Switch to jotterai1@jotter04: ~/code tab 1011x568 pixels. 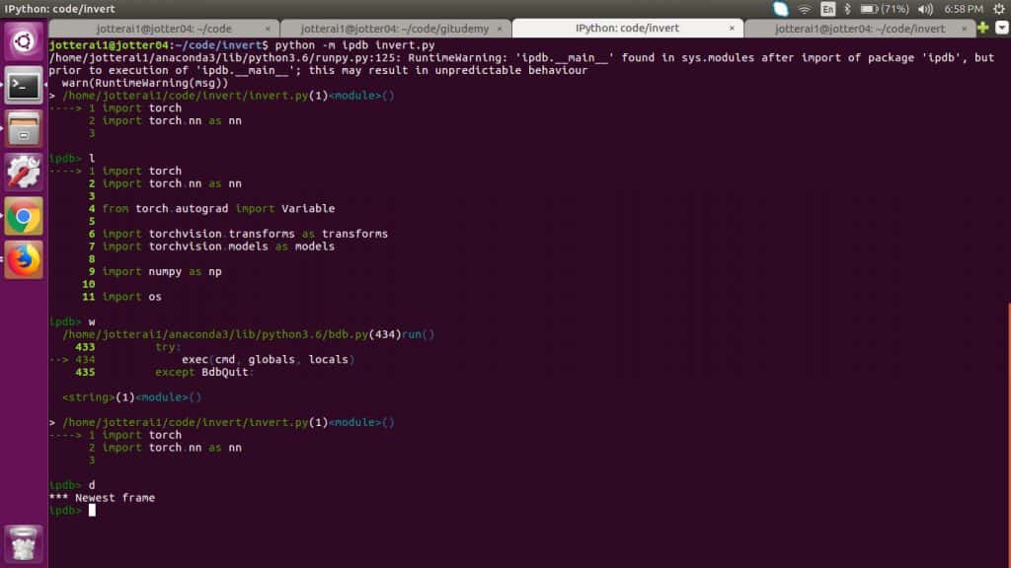164,29
